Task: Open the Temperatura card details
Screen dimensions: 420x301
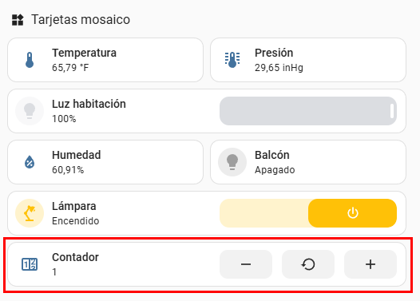Action: tap(105, 60)
